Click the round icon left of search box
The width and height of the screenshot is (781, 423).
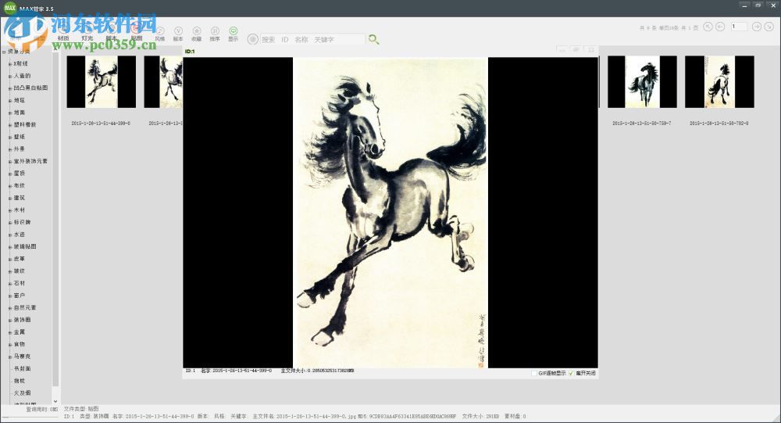[x=253, y=39]
